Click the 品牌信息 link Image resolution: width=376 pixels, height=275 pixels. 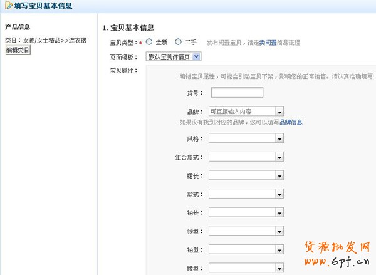(x=291, y=122)
